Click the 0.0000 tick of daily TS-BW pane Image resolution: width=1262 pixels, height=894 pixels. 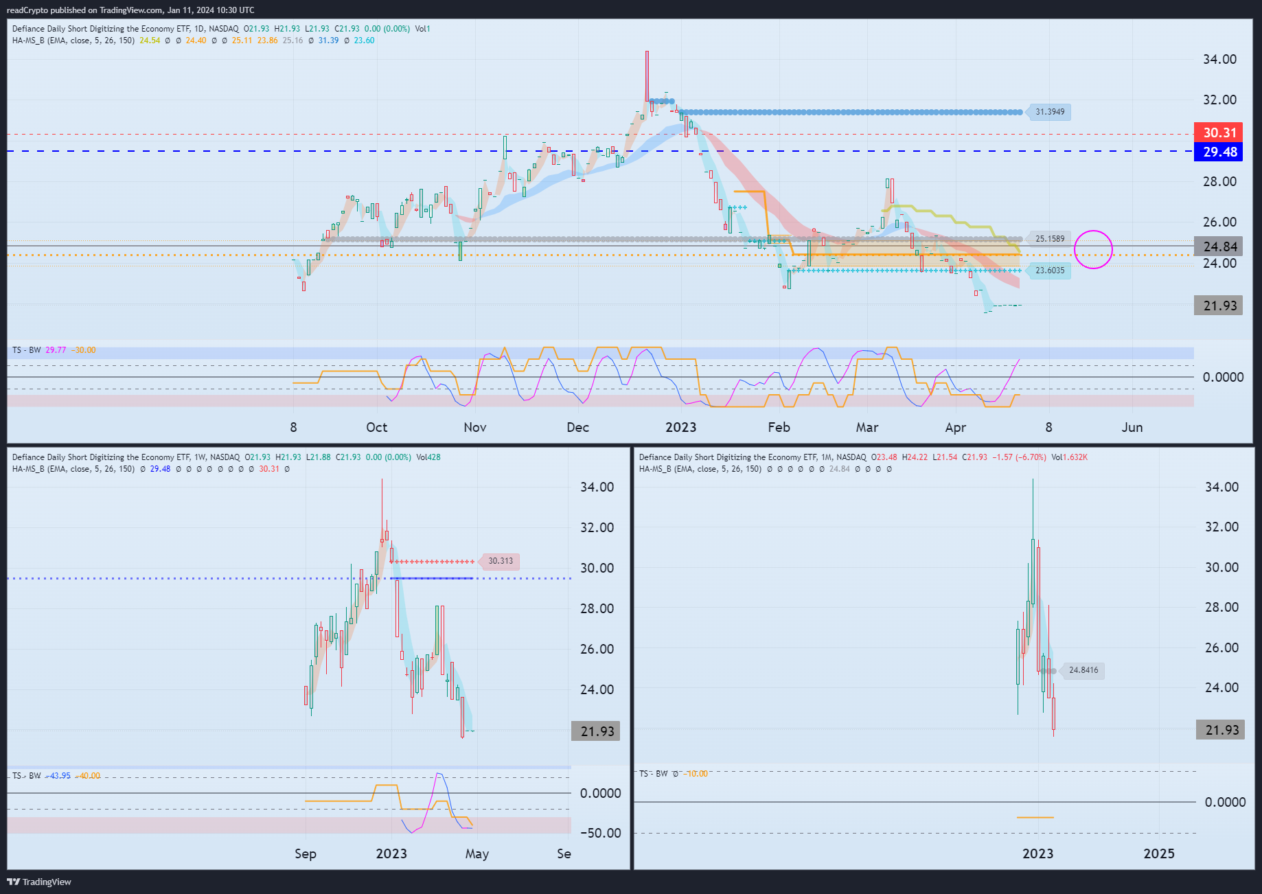[1223, 377]
